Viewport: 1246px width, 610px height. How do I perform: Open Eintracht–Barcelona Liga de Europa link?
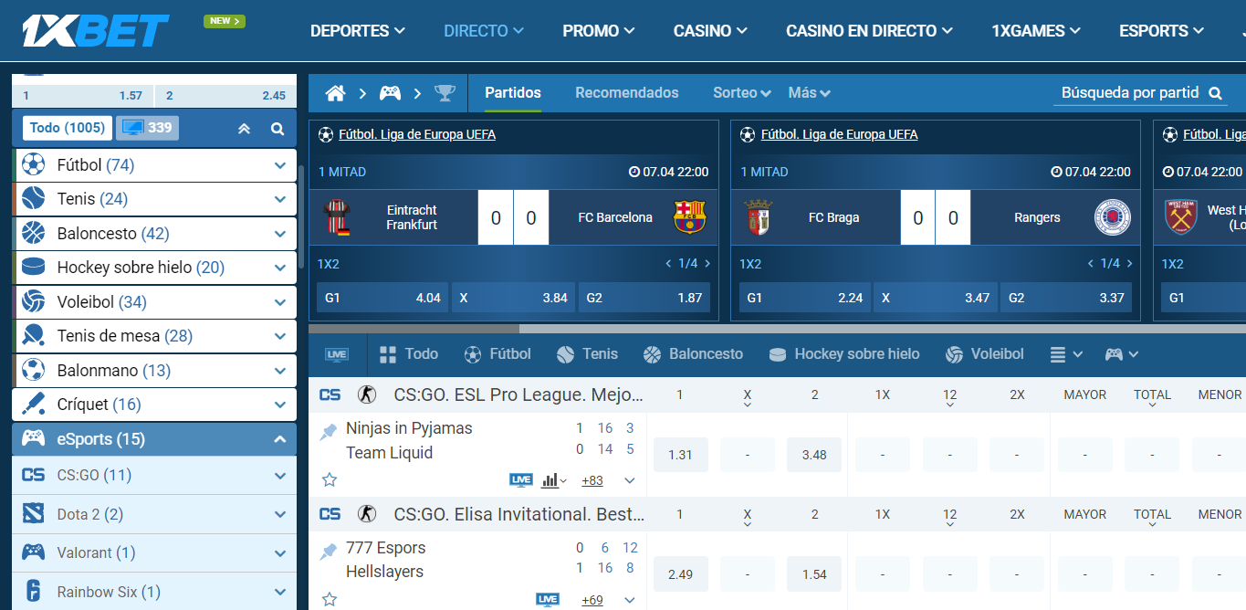[x=417, y=134]
